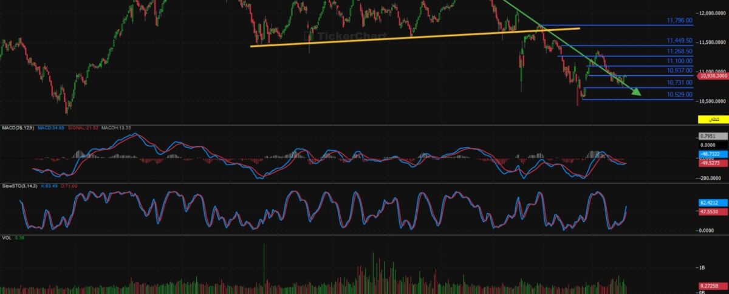
Task: Select the 10,731.00 price level label
Action: click(x=679, y=83)
